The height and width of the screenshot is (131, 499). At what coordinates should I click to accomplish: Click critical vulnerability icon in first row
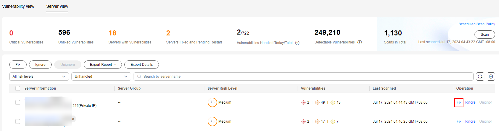[x=304, y=102]
